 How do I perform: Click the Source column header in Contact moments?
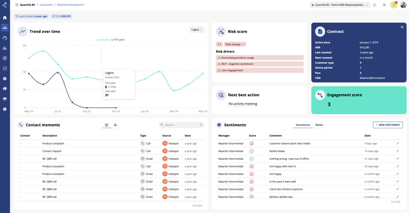[x=167, y=136]
